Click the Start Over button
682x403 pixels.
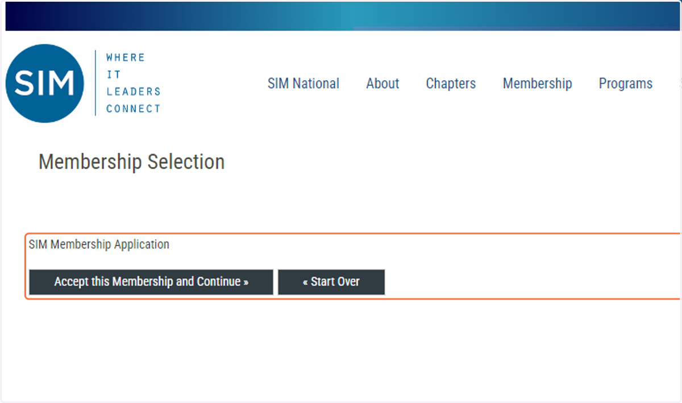[x=331, y=282]
